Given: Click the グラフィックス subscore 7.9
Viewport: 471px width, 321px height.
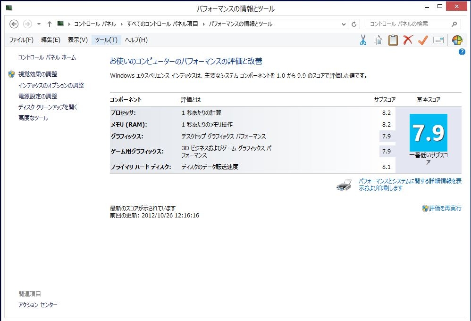Looking at the screenshot, I should [x=387, y=136].
